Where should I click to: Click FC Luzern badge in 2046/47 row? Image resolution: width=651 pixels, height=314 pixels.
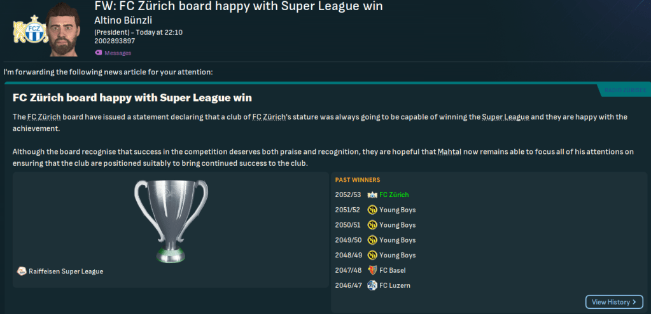point(372,286)
